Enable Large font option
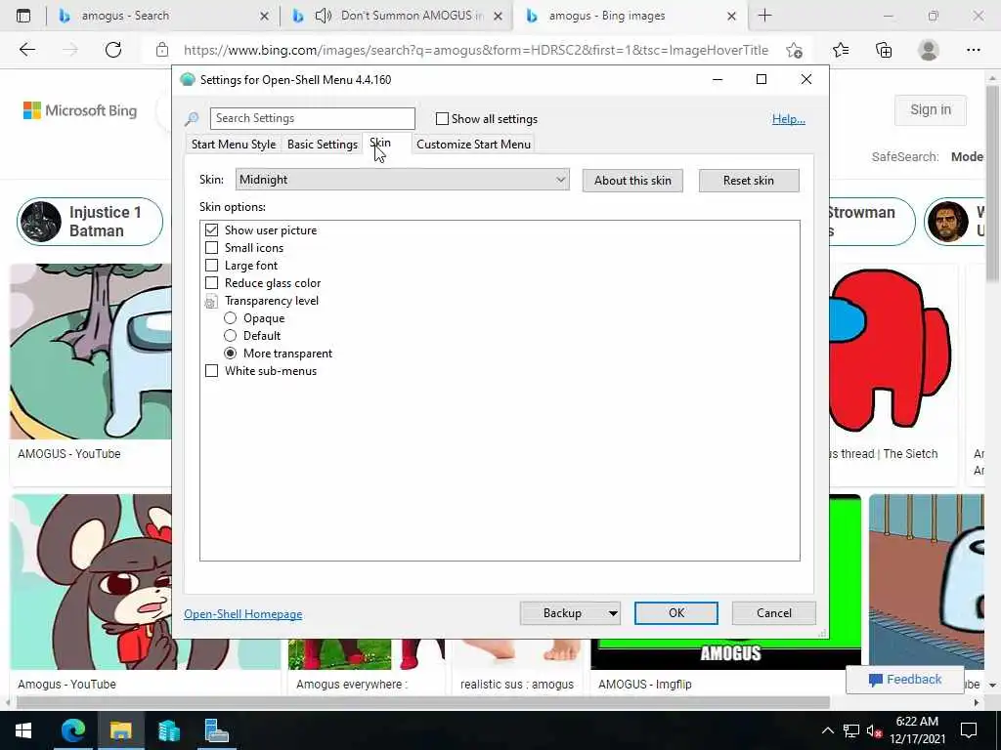The image size is (1001, 750). (211, 265)
